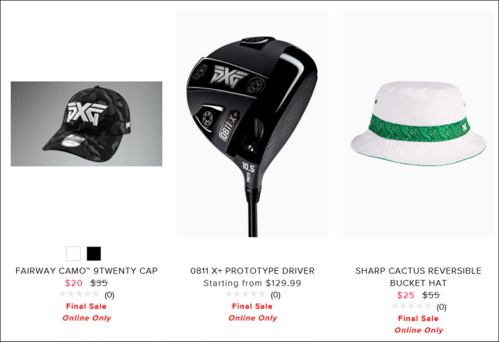
Task: Click the bucket hat's star rating
Action: click(412, 306)
